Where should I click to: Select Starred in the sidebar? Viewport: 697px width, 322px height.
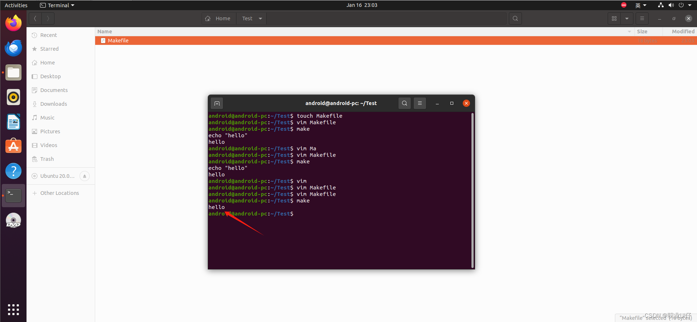click(61, 49)
